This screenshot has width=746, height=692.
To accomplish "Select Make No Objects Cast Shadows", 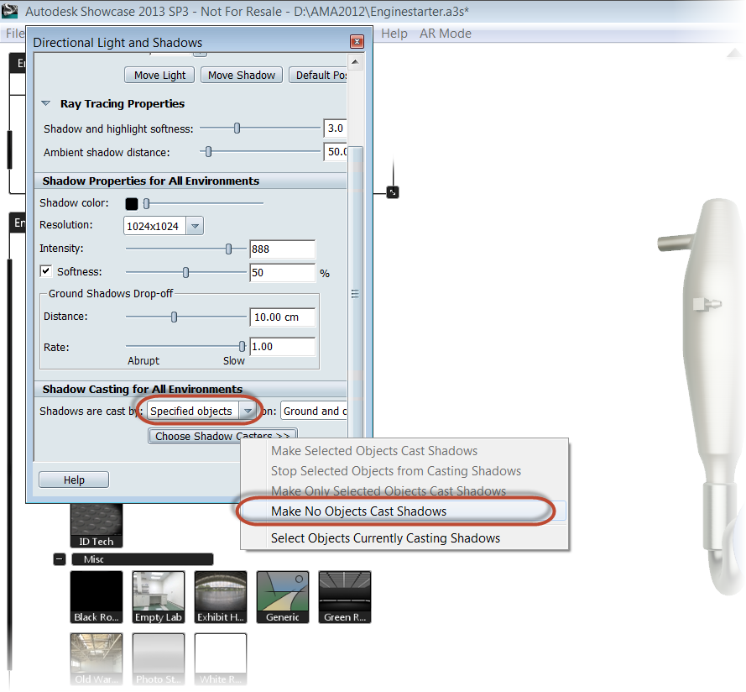I will (404, 511).
